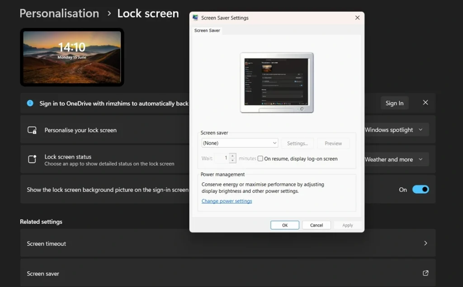The image size is (463, 287).
Task: Click the Lock screen breadcrumb title
Action: click(148, 13)
